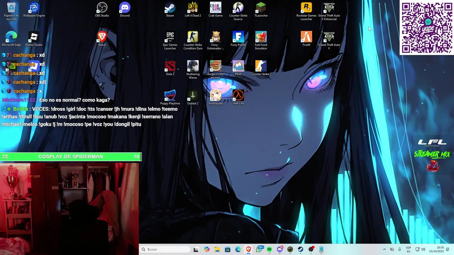Open Spotify from the taskbar
Image resolution: width=454 pixels, height=255 pixels.
[270, 249]
